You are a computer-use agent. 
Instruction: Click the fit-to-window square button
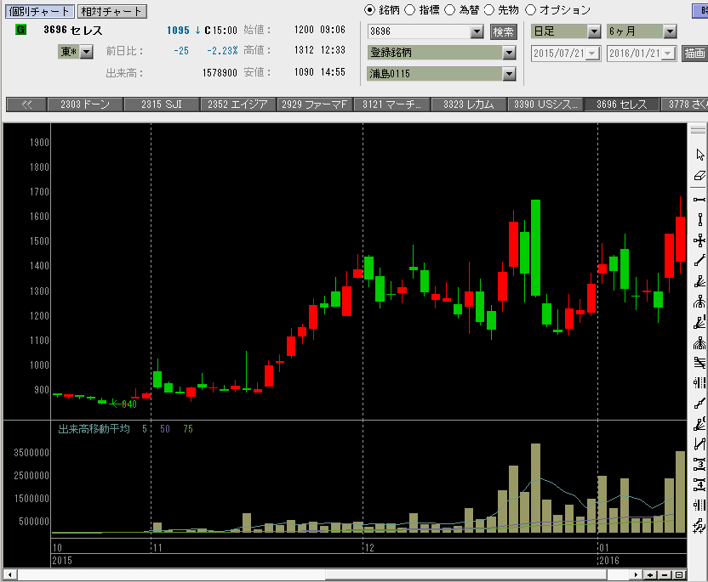tap(679, 575)
